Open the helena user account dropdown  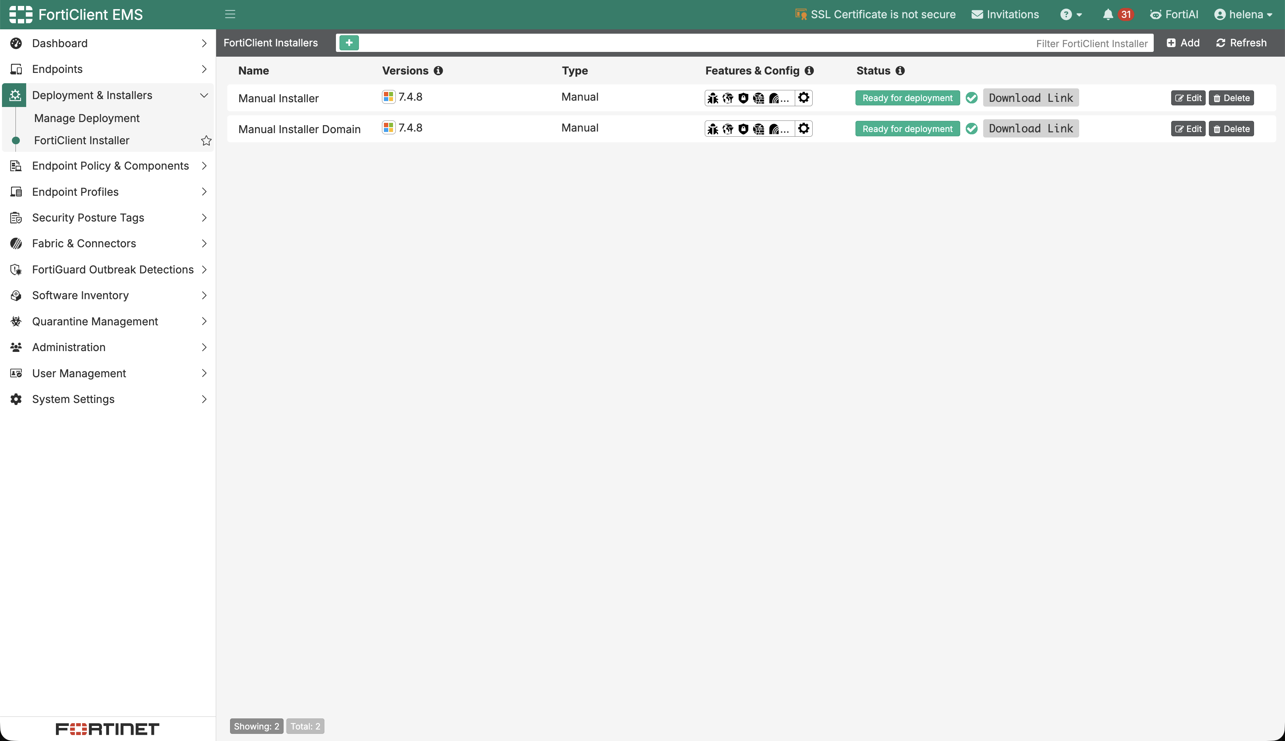click(x=1243, y=14)
